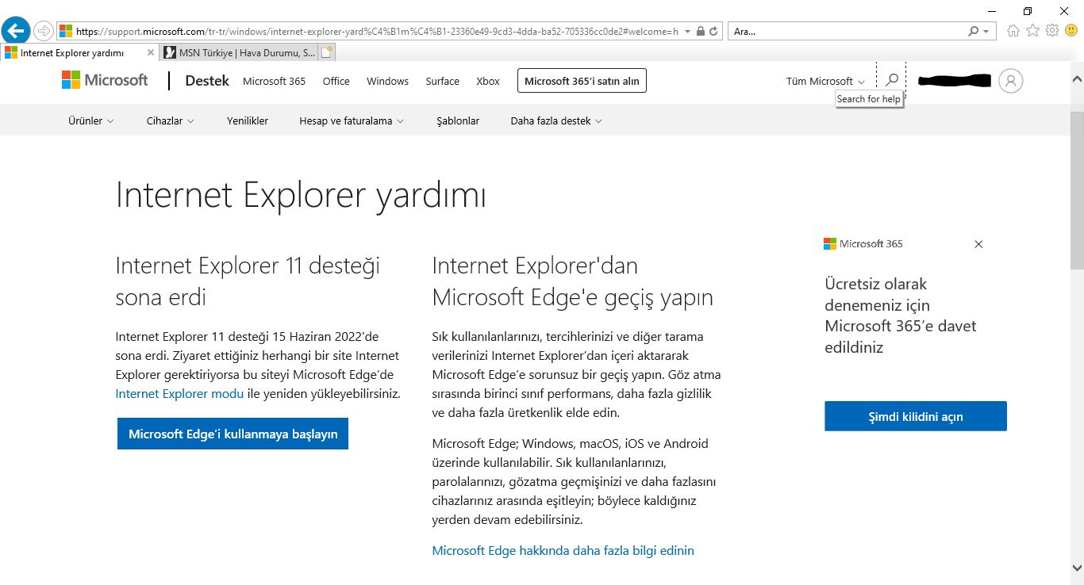Click the page scrollbar down arrow
Image resolution: width=1084 pixels, height=585 pixels.
pos(1077,568)
